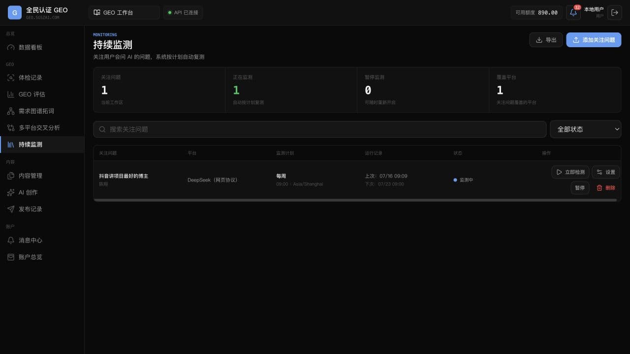Click the 暂停监测 stat card

click(x=423, y=90)
